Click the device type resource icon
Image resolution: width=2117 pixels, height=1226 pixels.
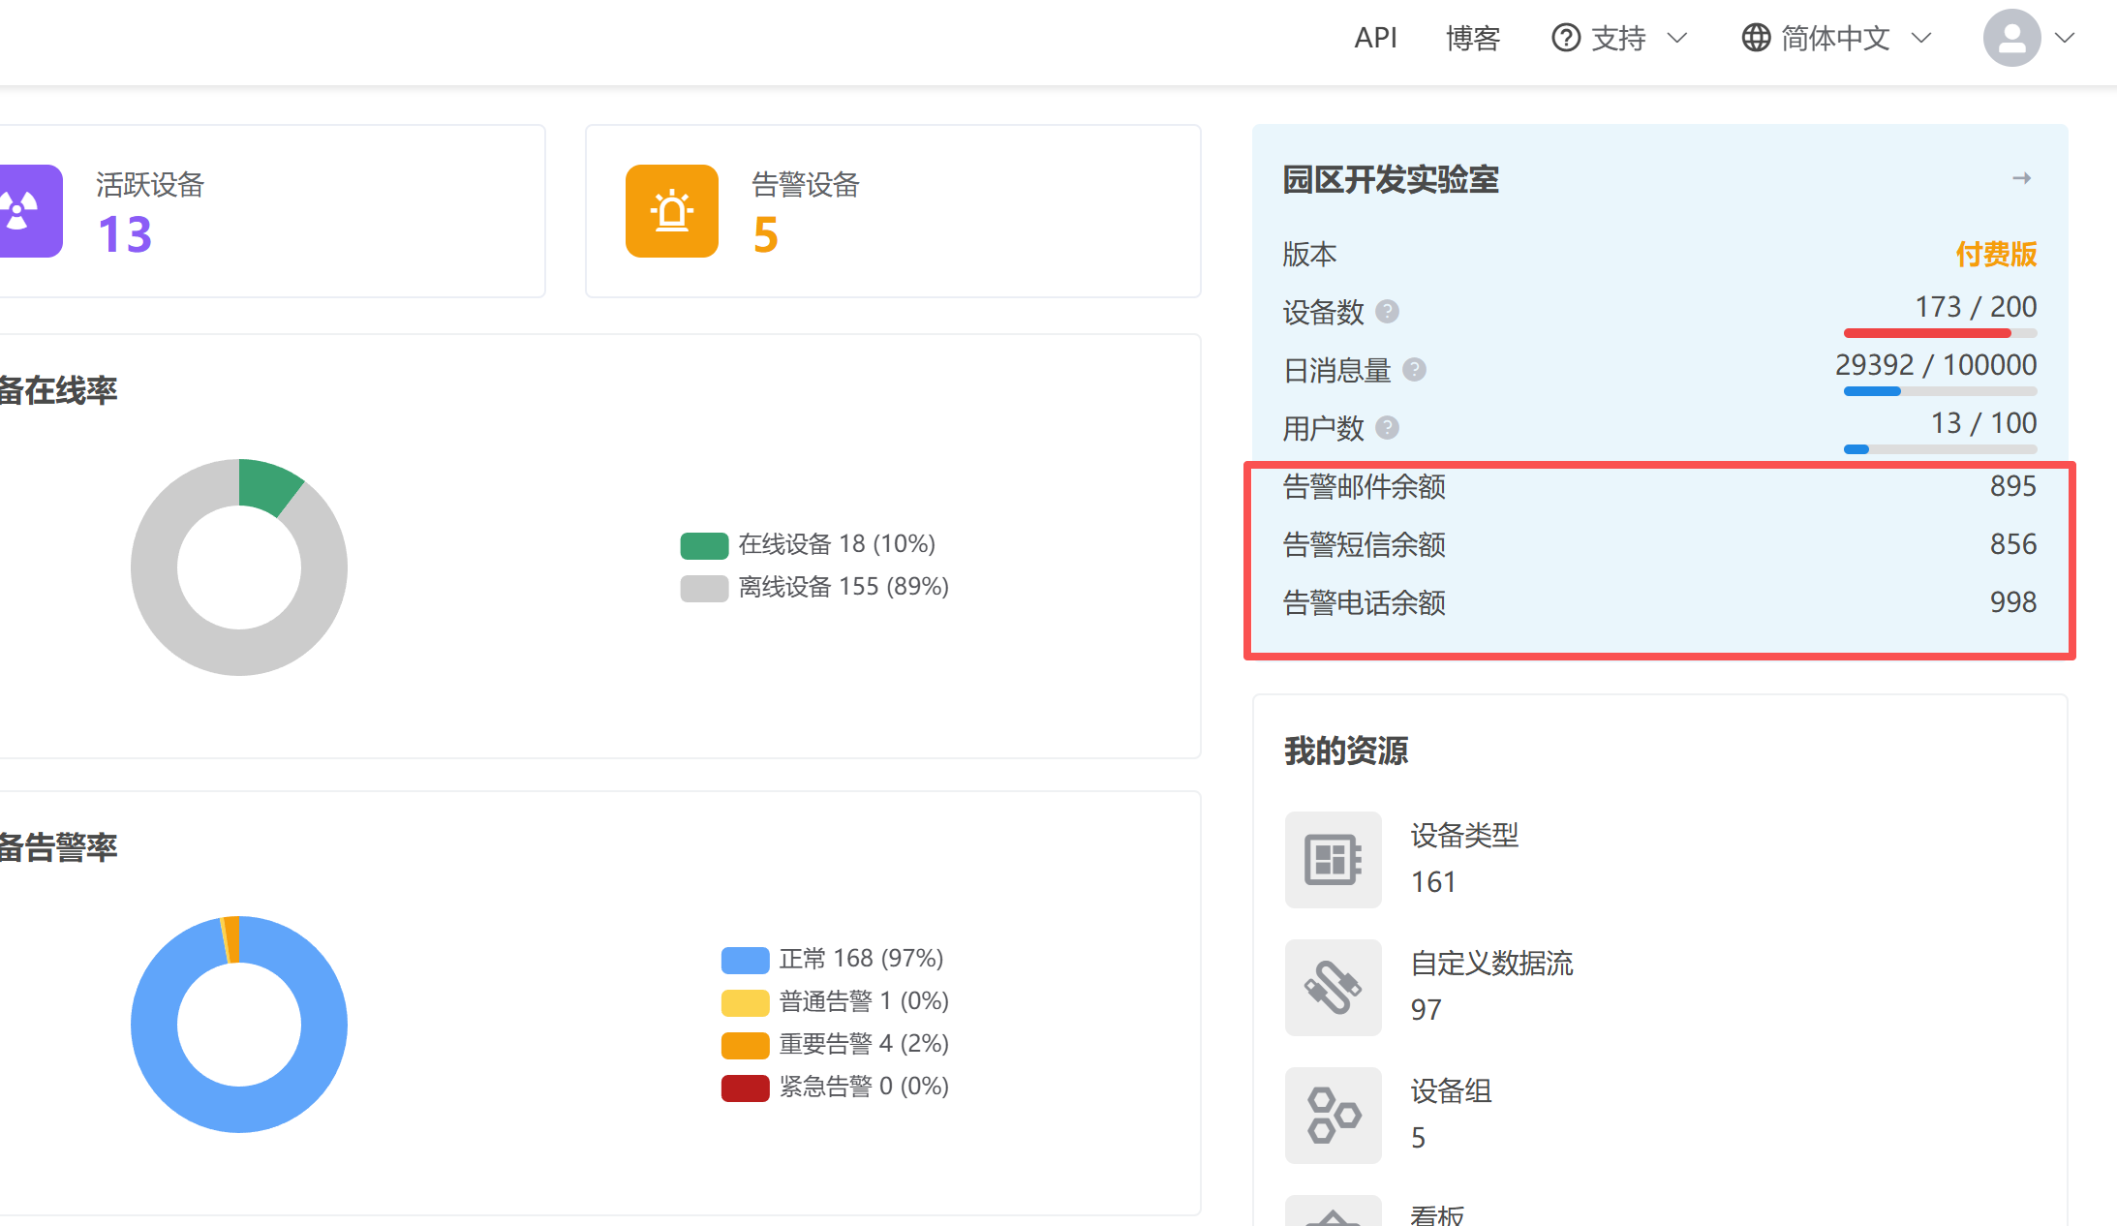coord(1333,860)
